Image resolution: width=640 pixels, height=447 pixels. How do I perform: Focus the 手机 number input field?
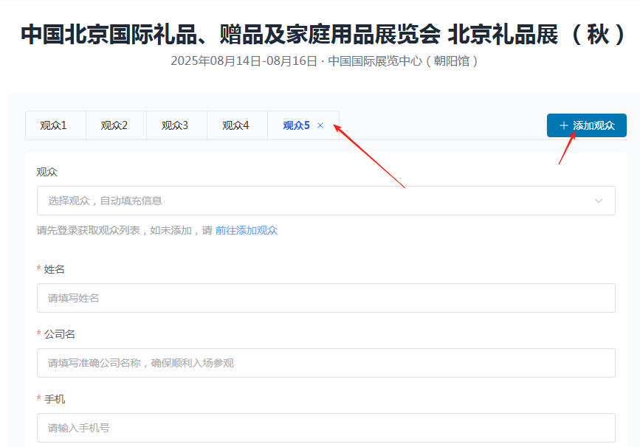(x=326, y=428)
